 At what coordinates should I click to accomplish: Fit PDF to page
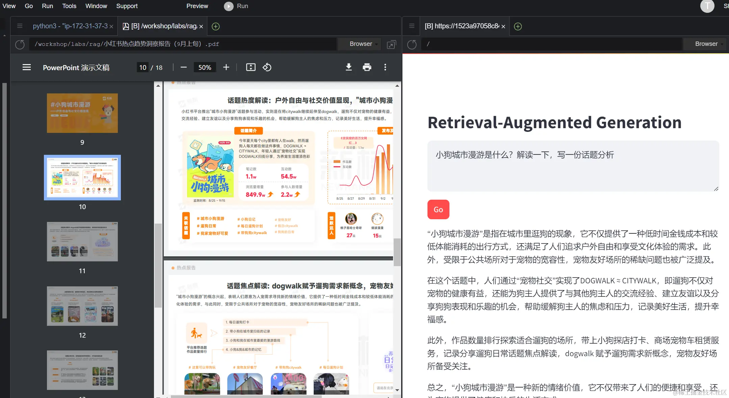pos(251,67)
